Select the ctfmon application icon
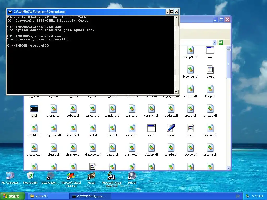This screenshot has height=200, width=267. [x=171, y=128]
